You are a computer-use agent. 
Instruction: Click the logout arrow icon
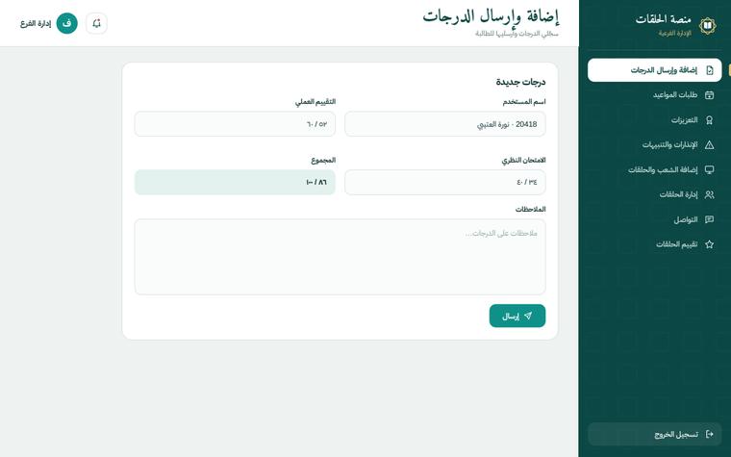pos(710,434)
